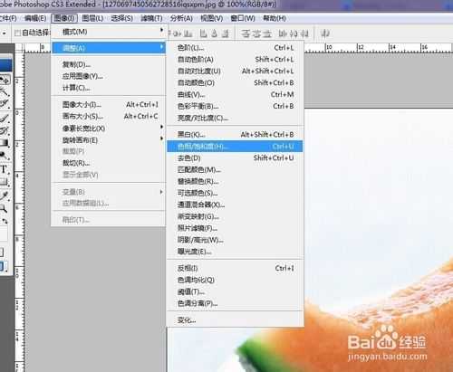Click the distribute left edges icon
Screen dimensions: 453x372
283,33
